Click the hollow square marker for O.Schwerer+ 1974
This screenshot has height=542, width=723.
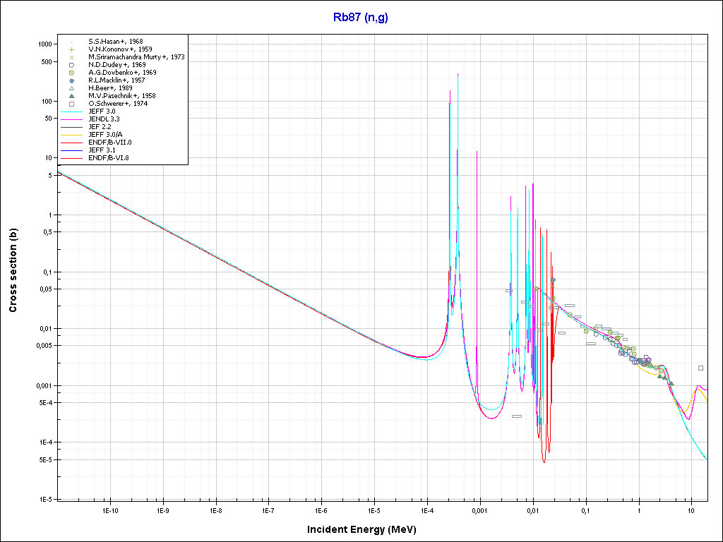click(x=72, y=104)
